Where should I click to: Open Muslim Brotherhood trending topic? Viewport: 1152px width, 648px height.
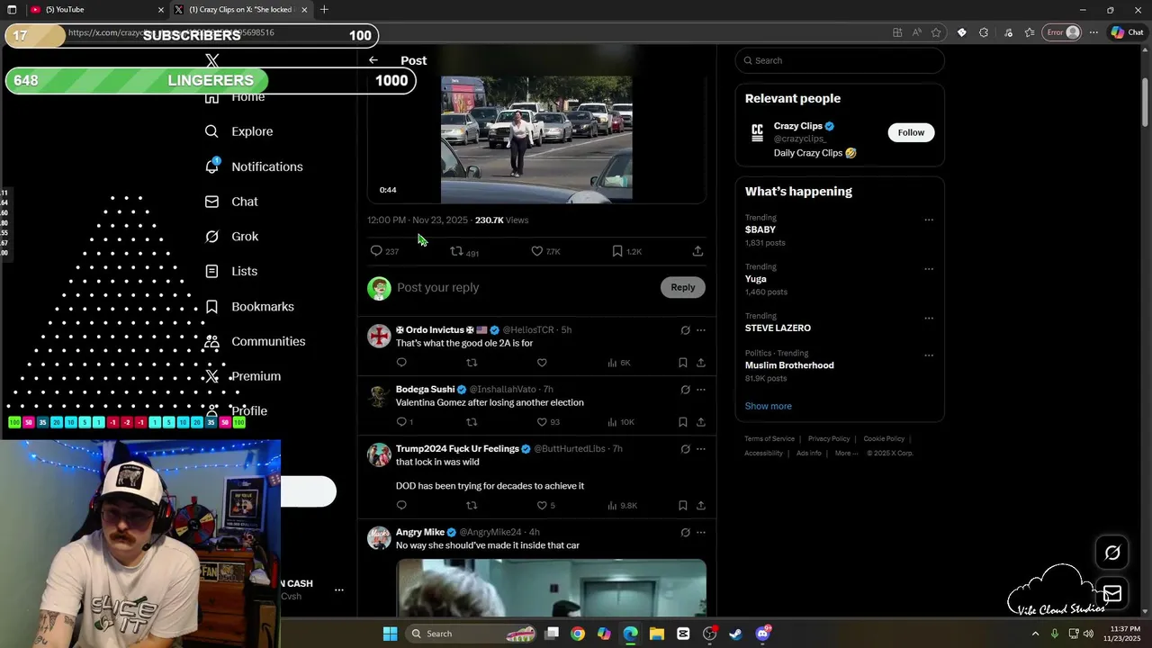pos(789,365)
